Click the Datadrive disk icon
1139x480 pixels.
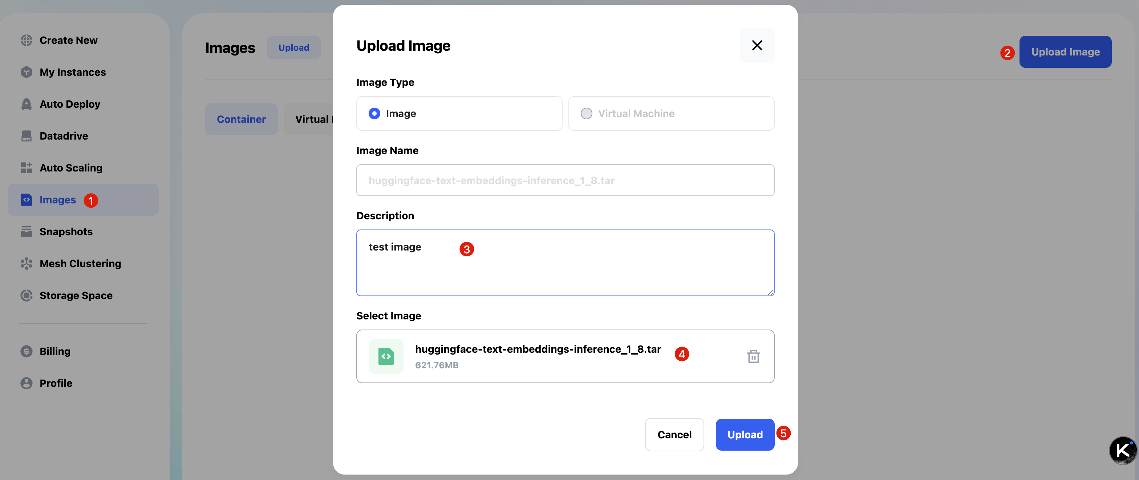pyautogui.click(x=27, y=136)
